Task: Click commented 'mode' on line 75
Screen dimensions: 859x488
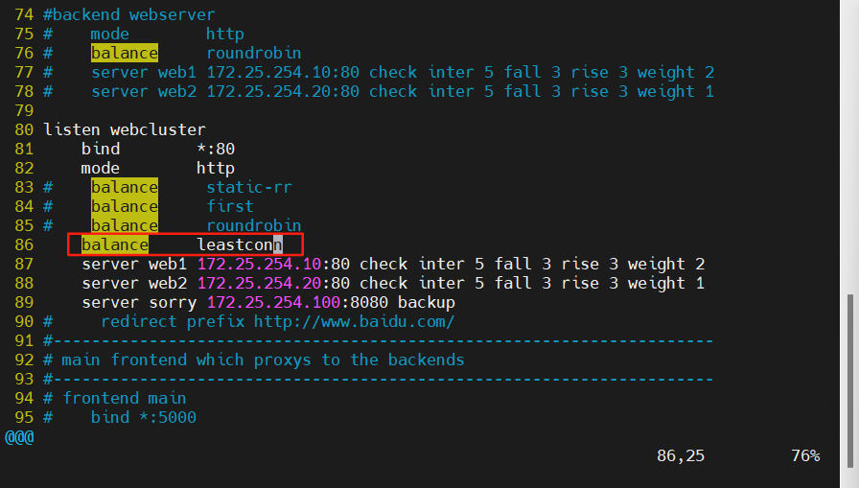Action: pyautogui.click(x=110, y=34)
